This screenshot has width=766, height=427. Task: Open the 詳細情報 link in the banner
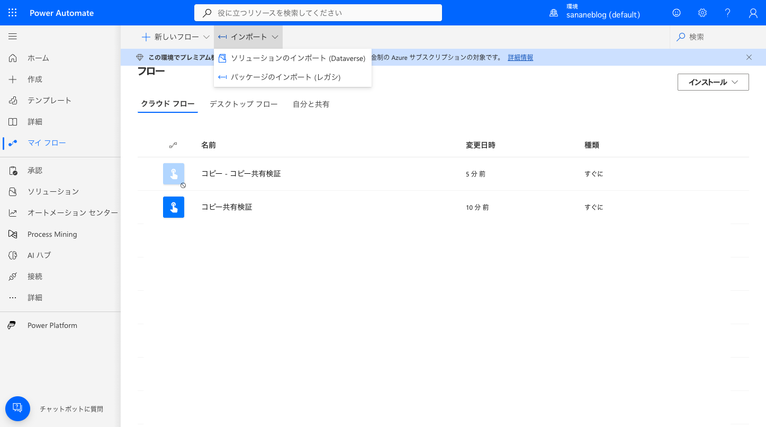pyautogui.click(x=520, y=57)
